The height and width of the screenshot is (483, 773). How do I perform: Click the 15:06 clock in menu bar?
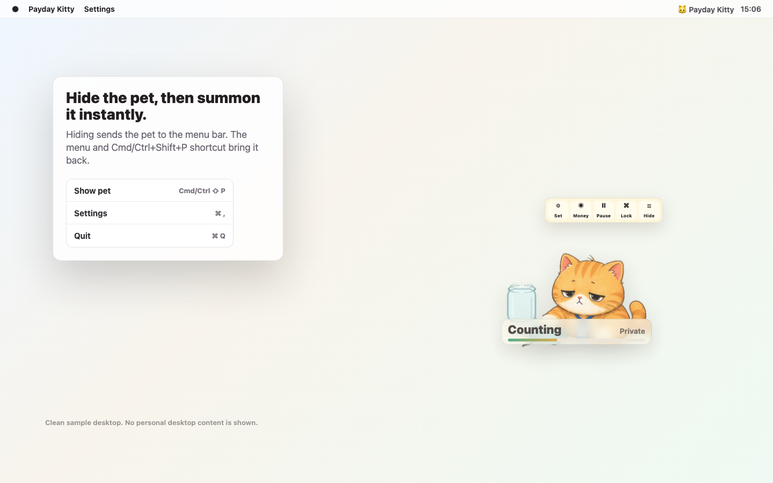pyautogui.click(x=750, y=9)
